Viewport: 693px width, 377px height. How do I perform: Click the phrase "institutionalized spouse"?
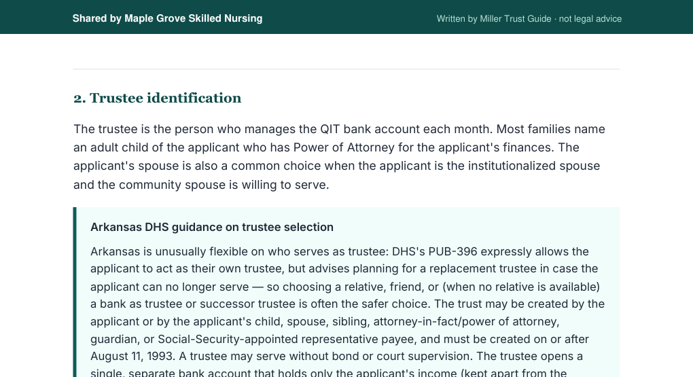pos(534,166)
